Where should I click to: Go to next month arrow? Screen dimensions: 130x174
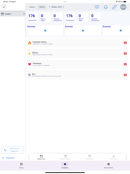(x=63, y=7)
